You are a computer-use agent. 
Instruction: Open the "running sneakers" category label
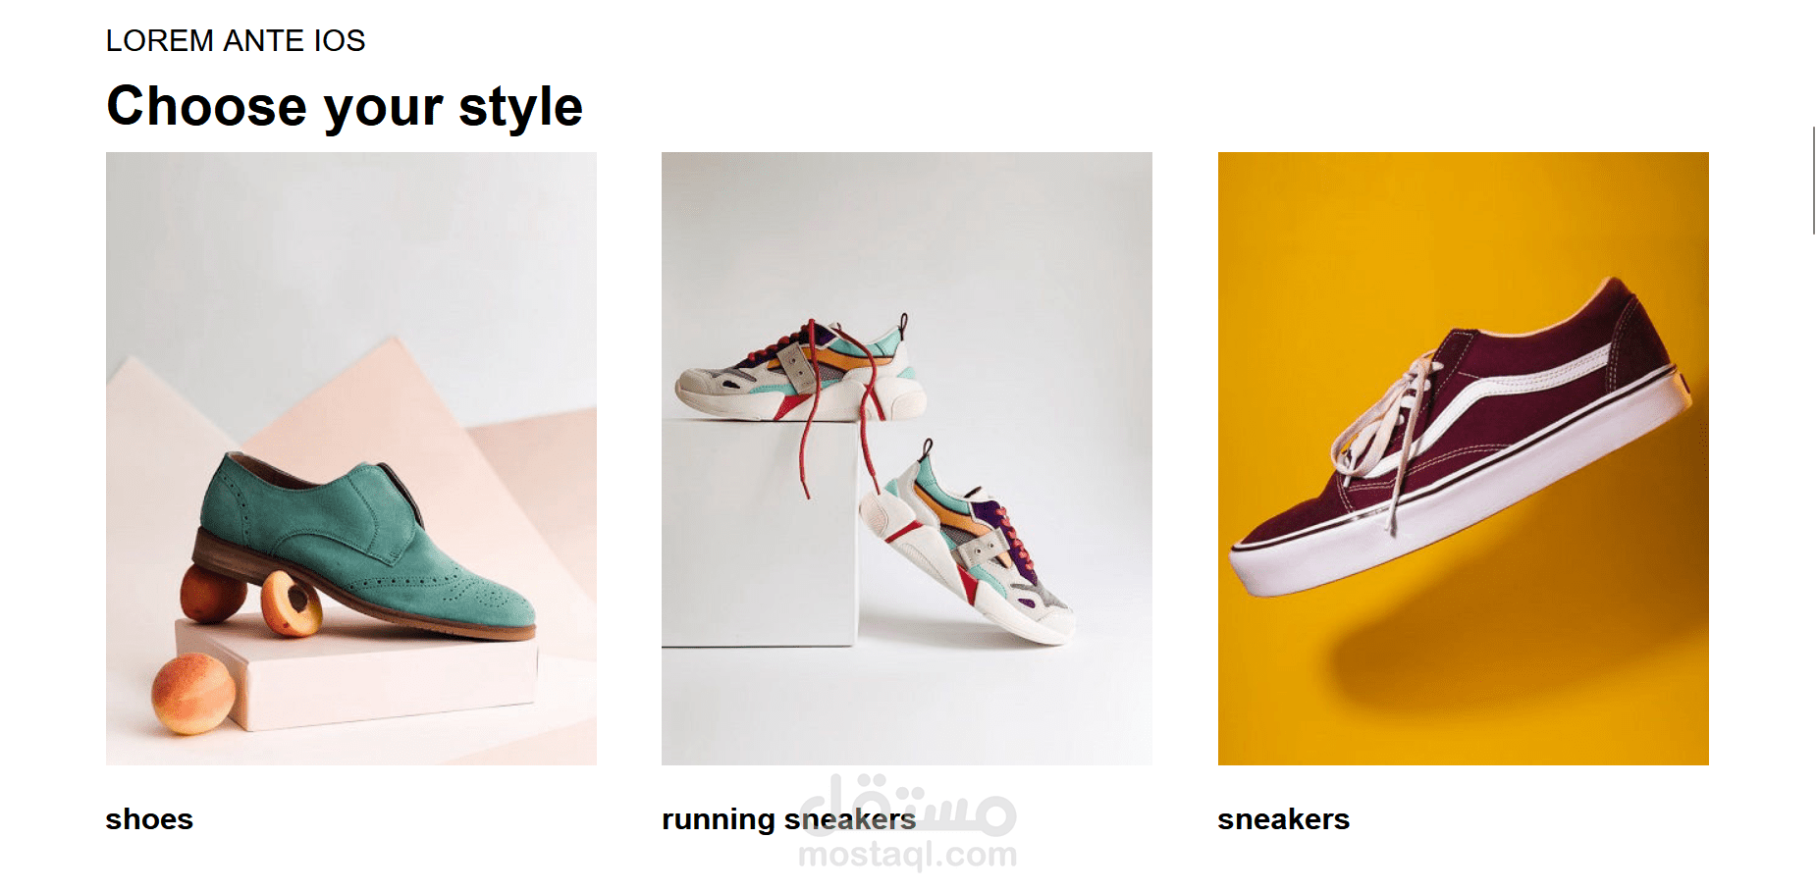click(788, 819)
